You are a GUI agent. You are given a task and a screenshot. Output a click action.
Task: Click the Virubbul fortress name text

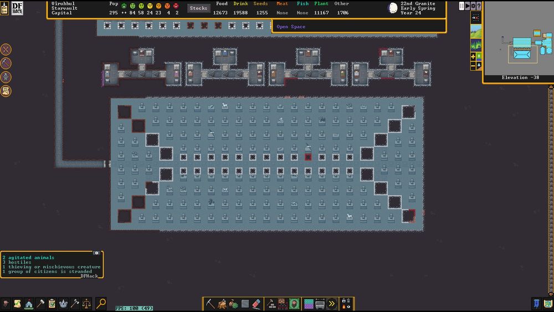[x=63, y=3]
